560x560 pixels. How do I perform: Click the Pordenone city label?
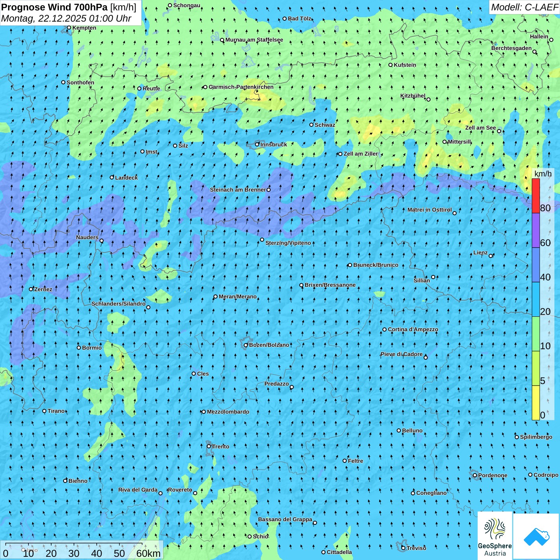(x=493, y=475)
